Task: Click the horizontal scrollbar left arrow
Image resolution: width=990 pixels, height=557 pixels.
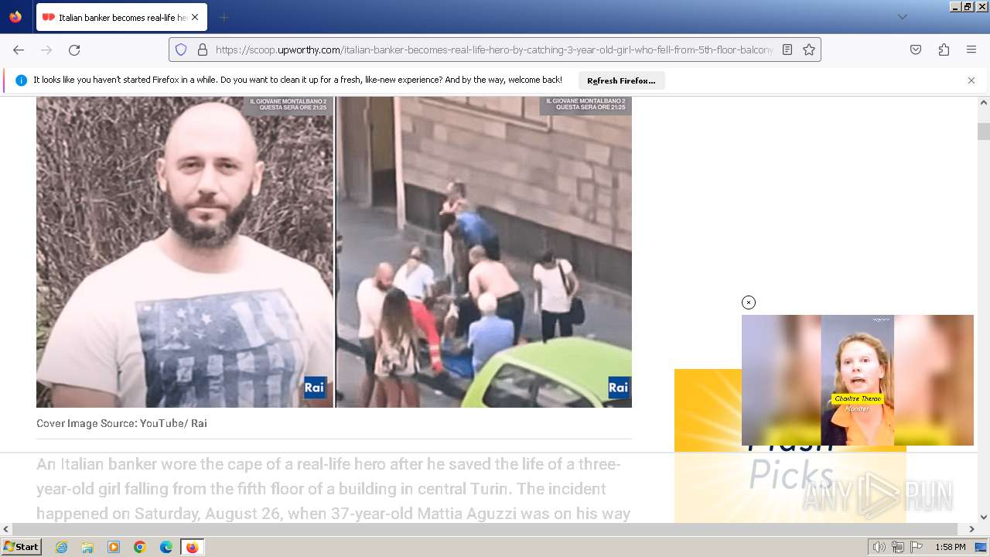Action: (6, 529)
